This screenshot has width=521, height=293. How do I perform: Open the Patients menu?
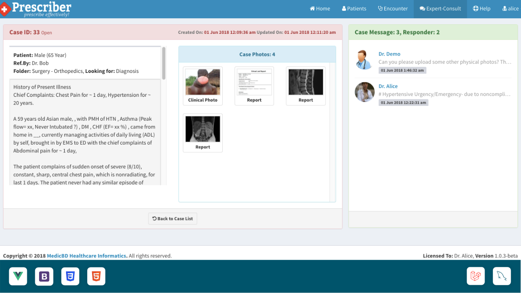coord(354,9)
